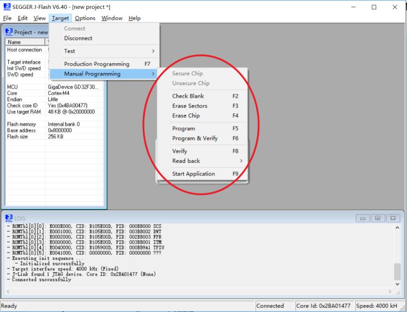The image size is (407, 312).
Task: Select Erase Chip from the menu
Action: pyautogui.click(x=186, y=116)
